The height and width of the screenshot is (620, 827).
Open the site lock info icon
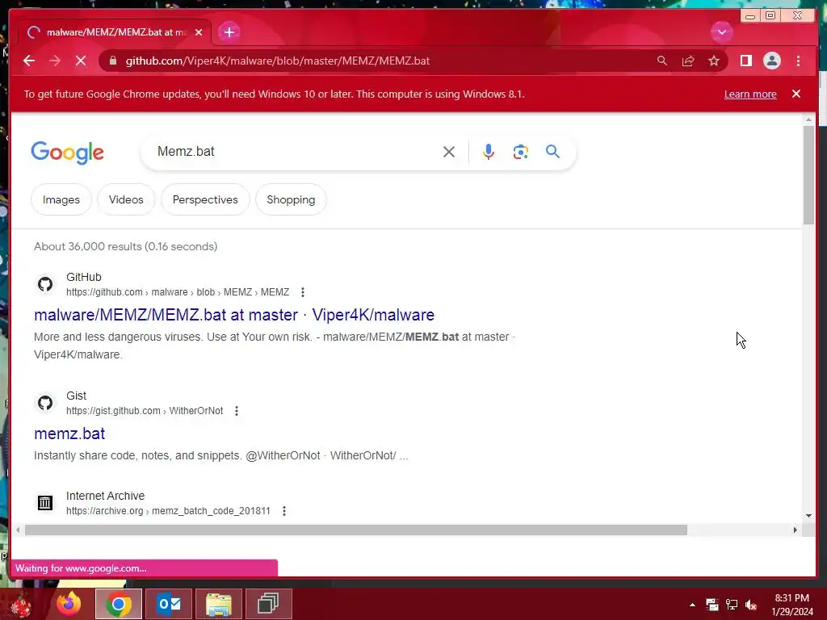[113, 61]
